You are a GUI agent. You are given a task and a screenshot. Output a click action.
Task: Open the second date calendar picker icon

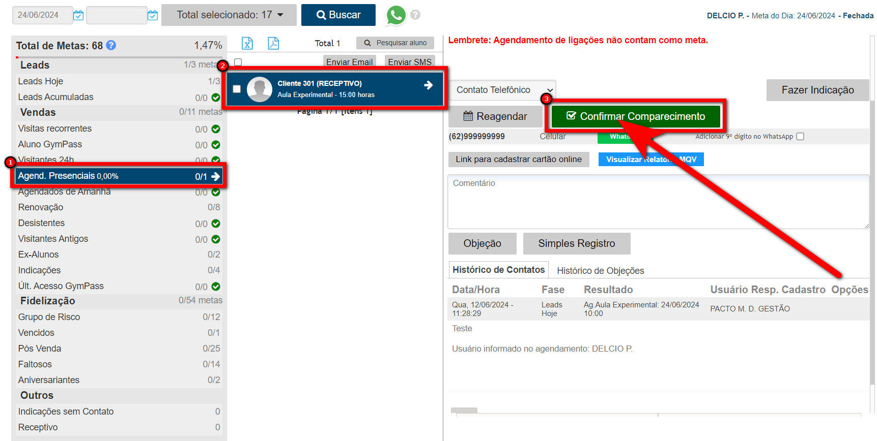153,15
